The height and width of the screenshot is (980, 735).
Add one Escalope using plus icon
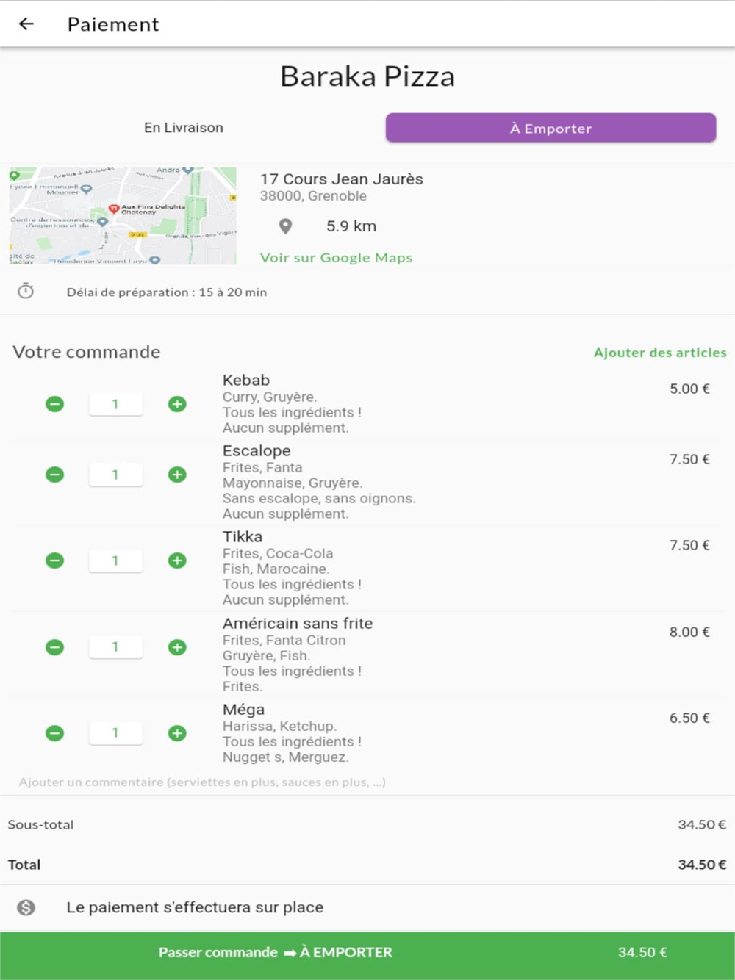(177, 475)
